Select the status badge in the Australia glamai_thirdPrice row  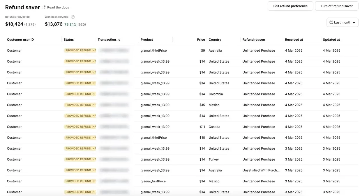pyautogui.click(x=80, y=50)
